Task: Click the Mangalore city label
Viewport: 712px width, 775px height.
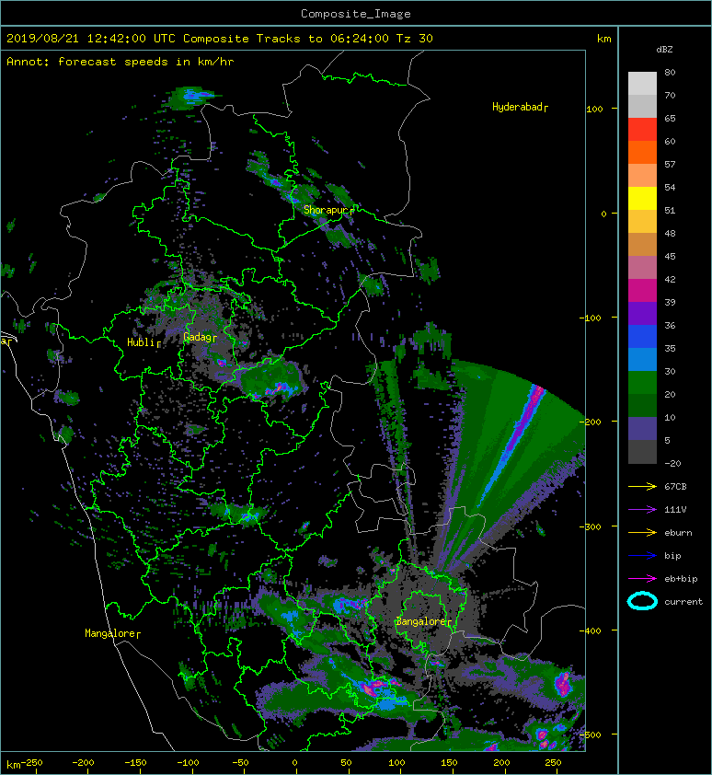Action: click(112, 633)
